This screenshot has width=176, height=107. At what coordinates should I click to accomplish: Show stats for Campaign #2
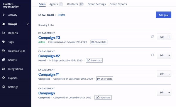coord(94,60)
